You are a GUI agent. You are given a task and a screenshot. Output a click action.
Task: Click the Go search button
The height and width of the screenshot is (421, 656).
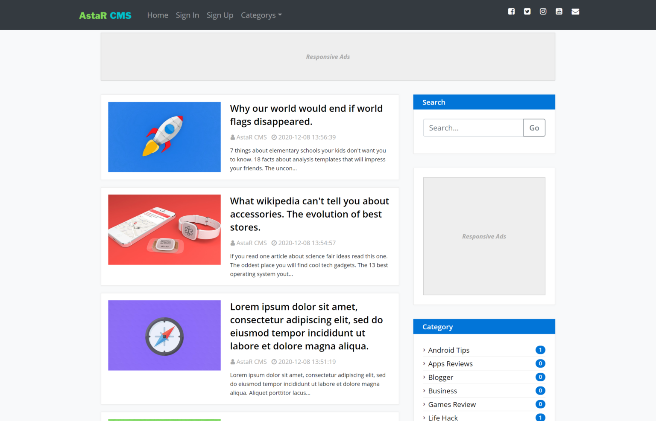pos(534,128)
